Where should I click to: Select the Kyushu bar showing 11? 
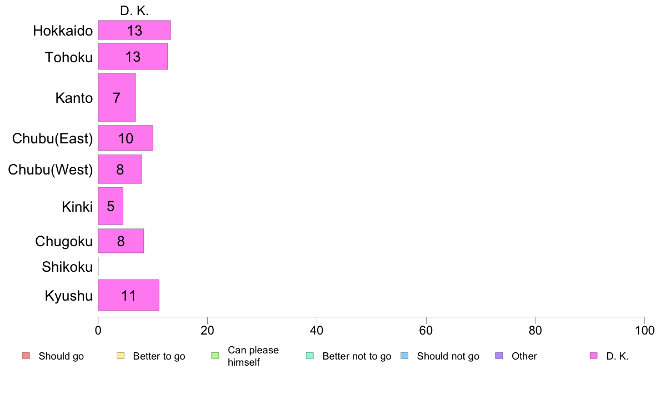[128, 295]
